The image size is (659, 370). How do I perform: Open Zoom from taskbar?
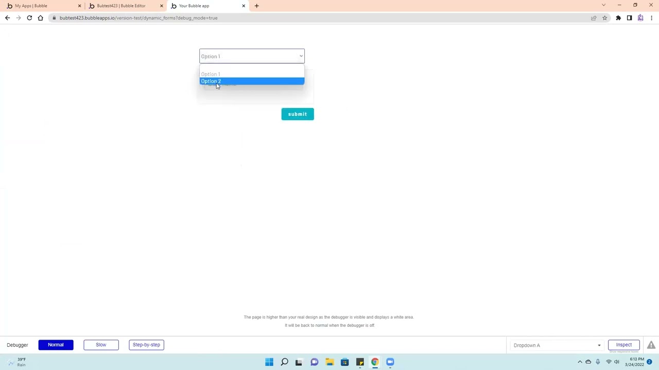click(390, 362)
